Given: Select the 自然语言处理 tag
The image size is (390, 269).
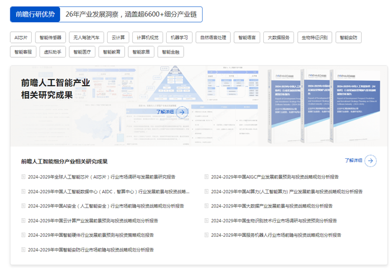Looking at the screenshot, I should click(213, 37).
